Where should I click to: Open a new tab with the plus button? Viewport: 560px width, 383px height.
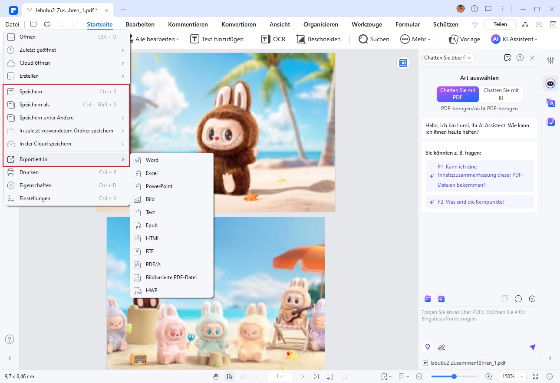tap(123, 9)
